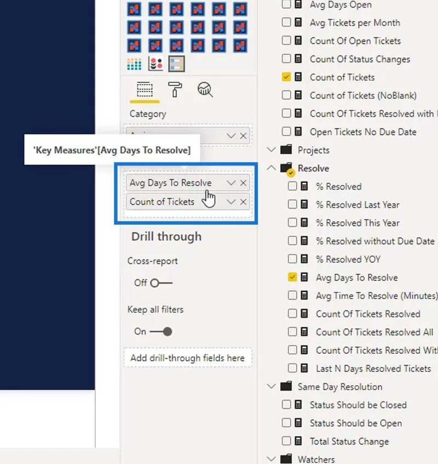Screen dimensions: 438x464
Task: Open the Category field dropdown chevron
Action: 231,136
